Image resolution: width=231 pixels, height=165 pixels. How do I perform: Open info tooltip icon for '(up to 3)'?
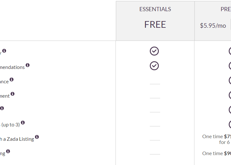[23, 123]
